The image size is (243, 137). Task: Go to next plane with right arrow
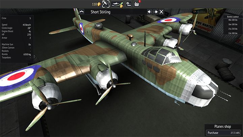[x=155, y=12]
